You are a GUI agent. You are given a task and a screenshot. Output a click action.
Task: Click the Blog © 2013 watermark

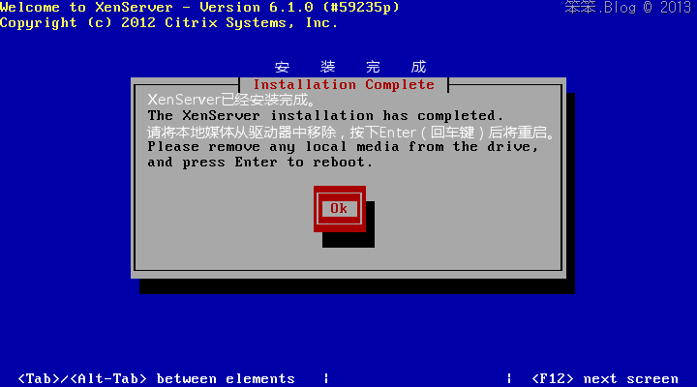(x=627, y=8)
